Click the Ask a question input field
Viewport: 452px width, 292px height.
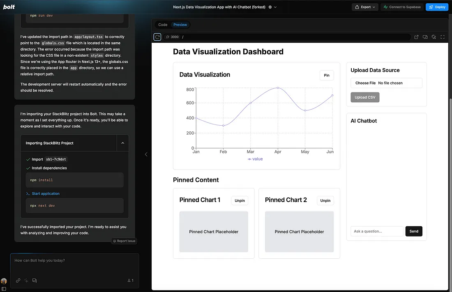[x=376, y=231]
